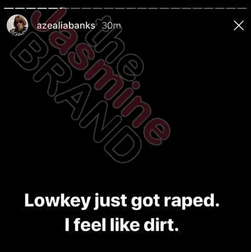Image resolution: width=251 pixels, height=252 pixels.
Task: Click the "Lowkey just got raped." text line
Action: point(122,201)
